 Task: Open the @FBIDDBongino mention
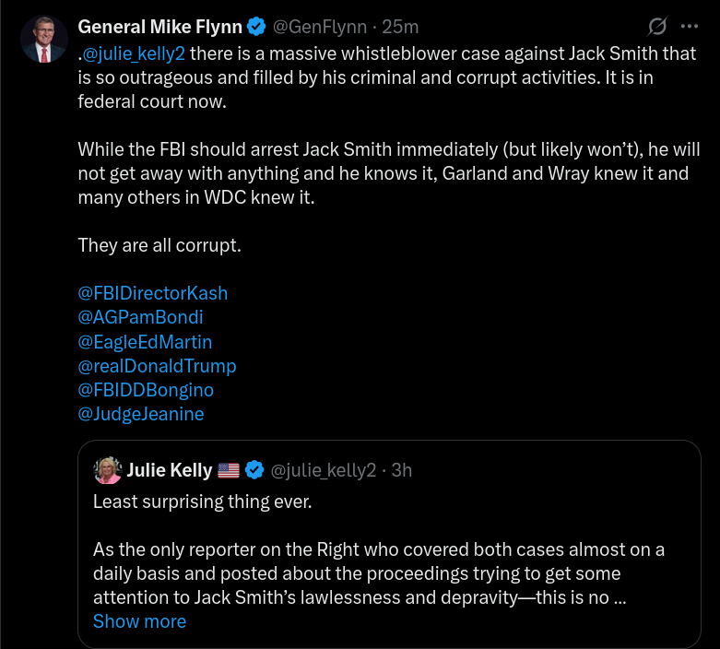(x=146, y=390)
